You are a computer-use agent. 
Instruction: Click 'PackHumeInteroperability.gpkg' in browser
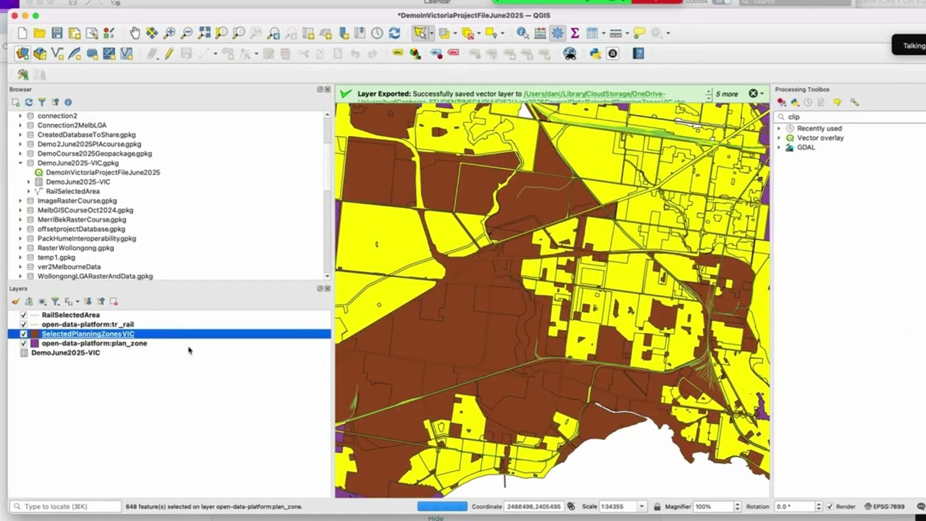click(87, 239)
